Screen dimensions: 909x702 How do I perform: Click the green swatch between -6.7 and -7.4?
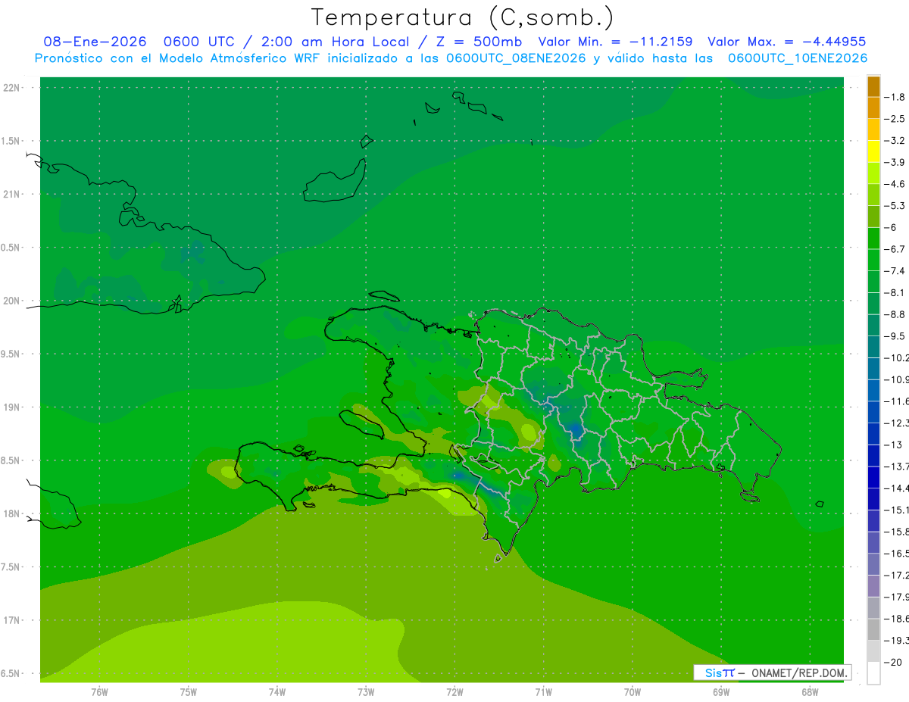pyautogui.click(x=873, y=260)
